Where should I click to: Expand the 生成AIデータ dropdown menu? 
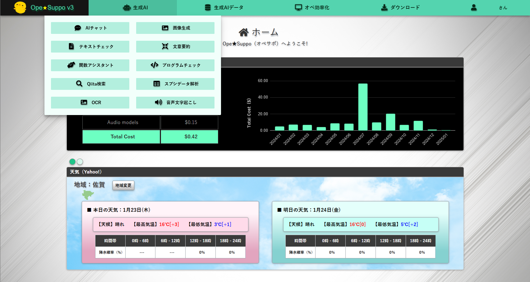pos(224,7)
